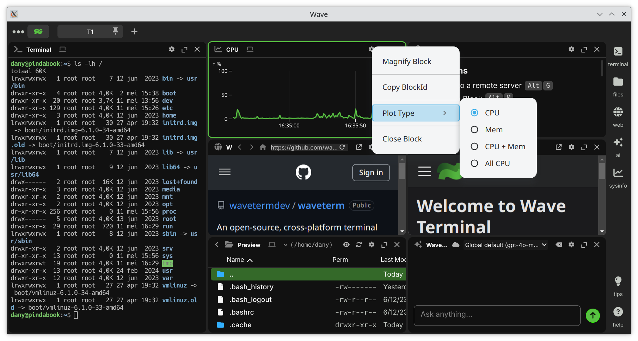This screenshot has height=341, width=638.
Task: Select CPU plot type
Action: [498, 113]
